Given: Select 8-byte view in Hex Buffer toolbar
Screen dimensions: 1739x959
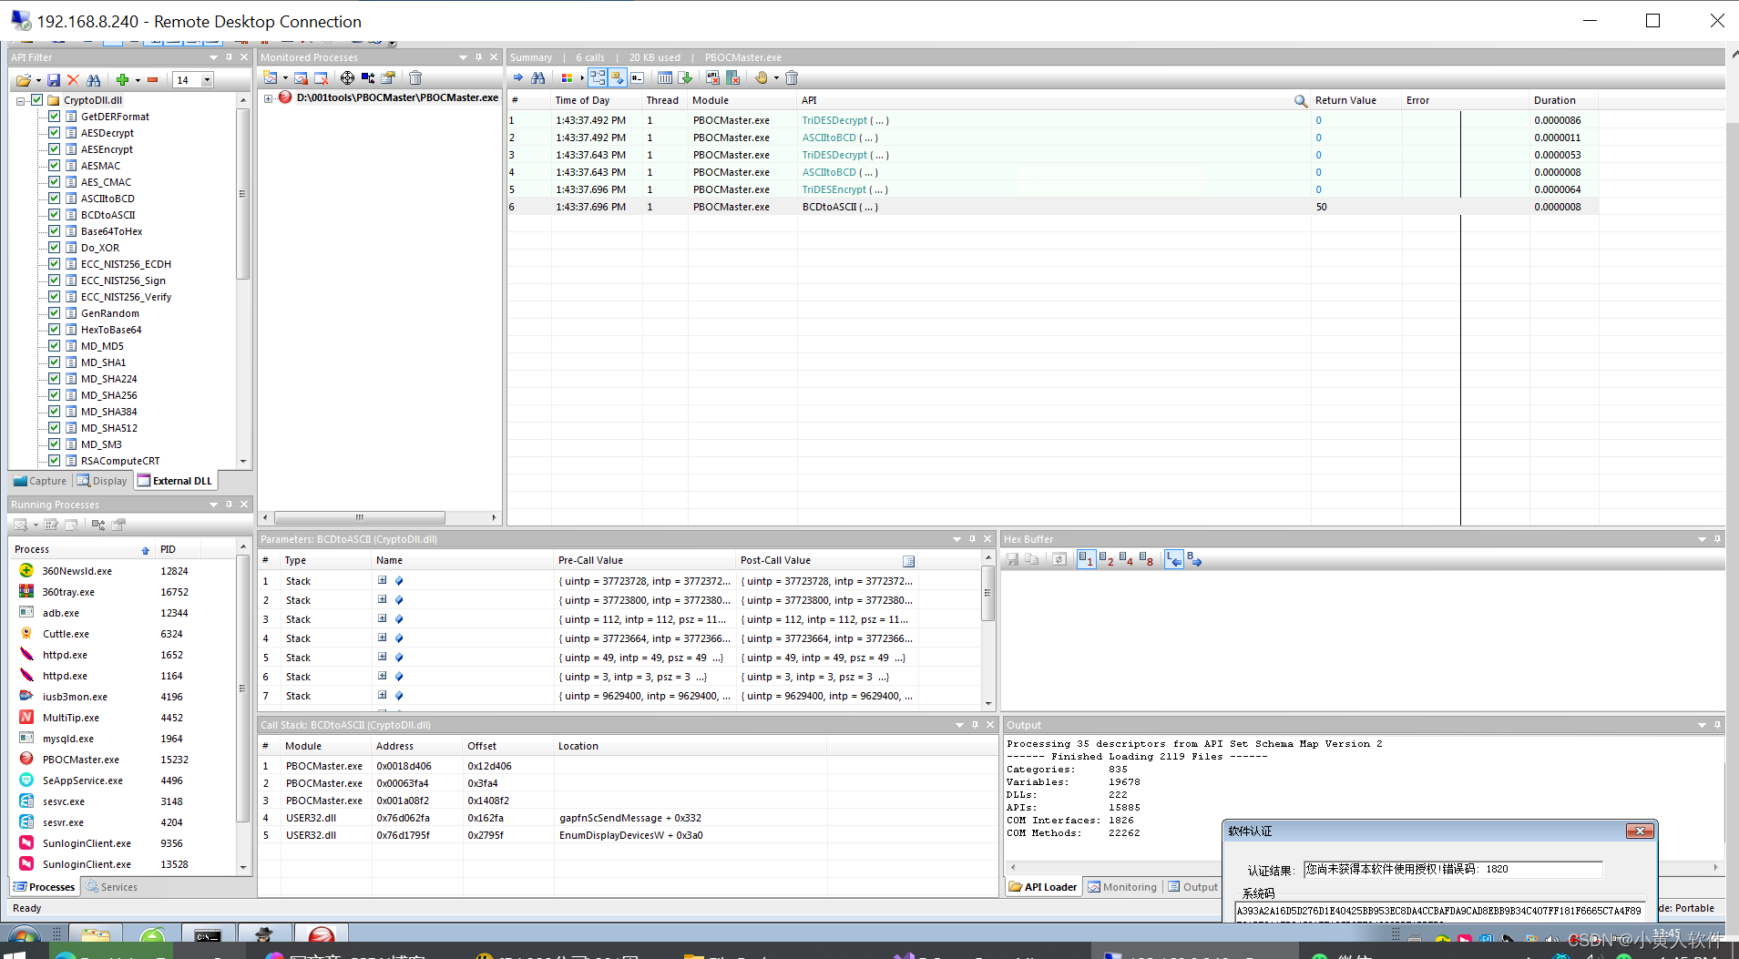Looking at the screenshot, I should (x=1147, y=560).
